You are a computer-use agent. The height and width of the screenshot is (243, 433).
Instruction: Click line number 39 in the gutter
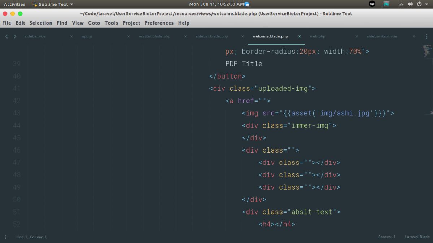(x=17, y=64)
